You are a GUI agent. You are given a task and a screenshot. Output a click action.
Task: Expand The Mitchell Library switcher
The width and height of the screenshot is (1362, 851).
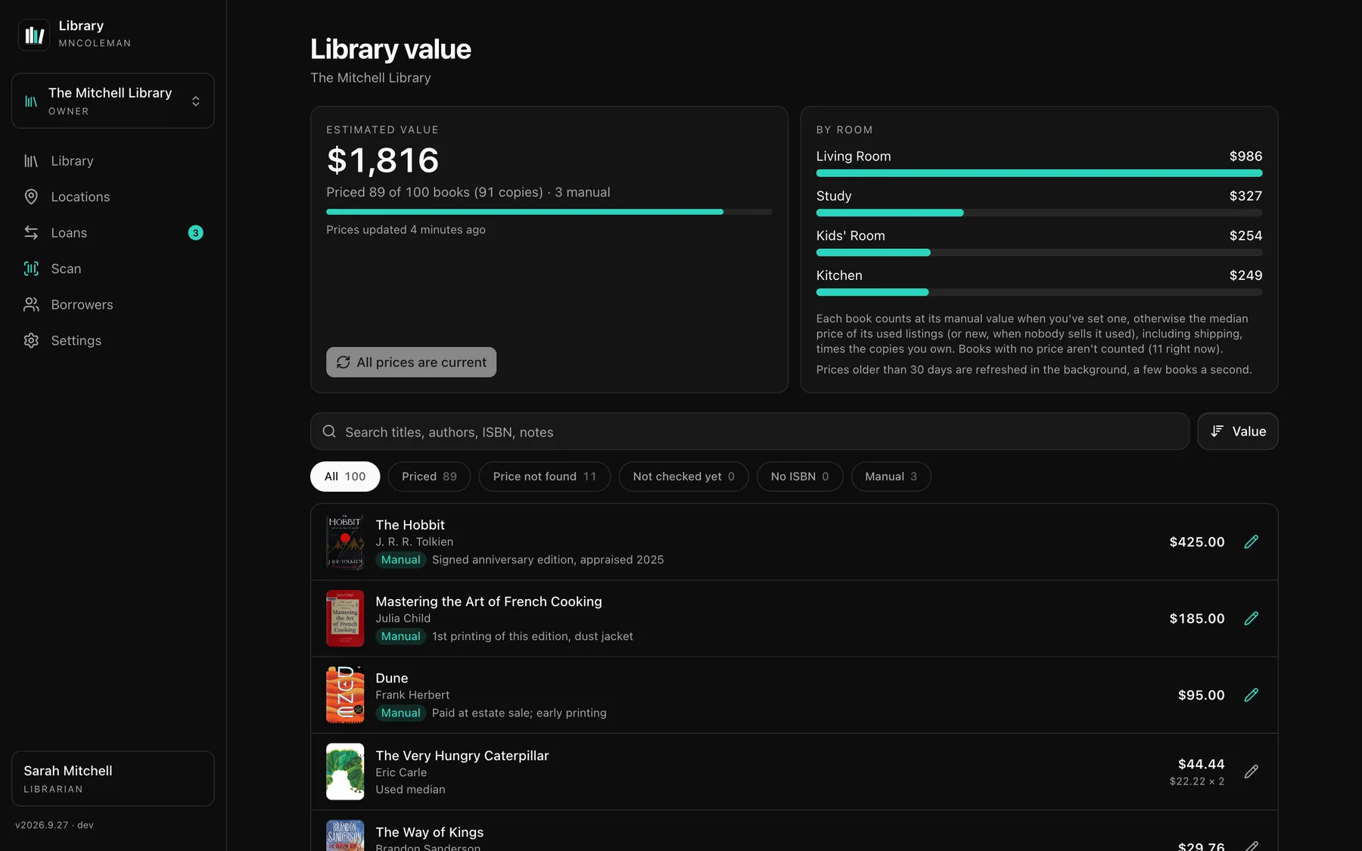point(113,101)
